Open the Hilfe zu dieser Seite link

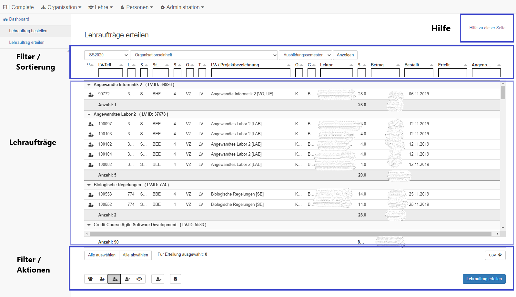tap(487, 28)
